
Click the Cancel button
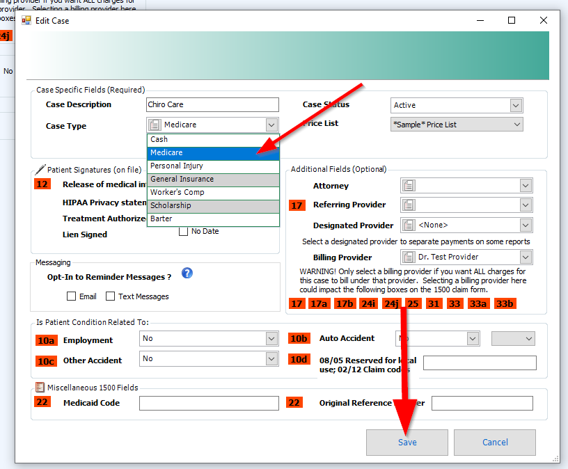pyautogui.click(x=495, y=442)
